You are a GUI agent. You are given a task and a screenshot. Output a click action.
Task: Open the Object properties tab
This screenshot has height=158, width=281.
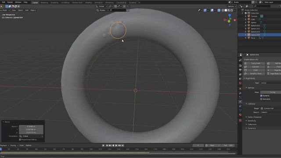tap(240, 89)
